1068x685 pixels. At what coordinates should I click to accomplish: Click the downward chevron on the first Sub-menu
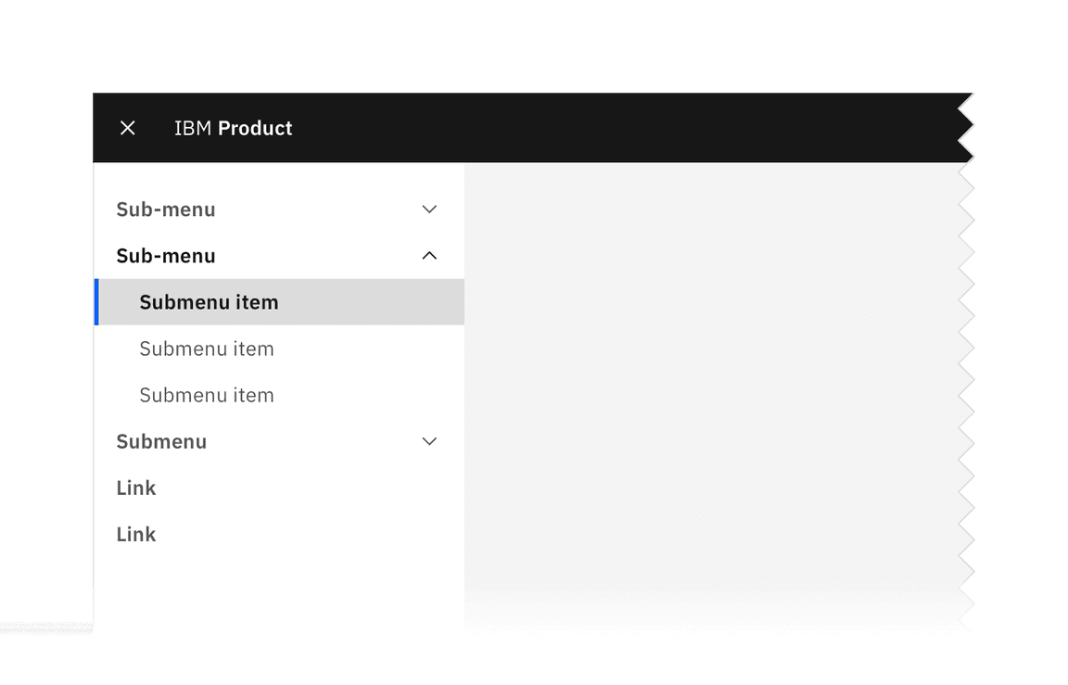[428, 209]
